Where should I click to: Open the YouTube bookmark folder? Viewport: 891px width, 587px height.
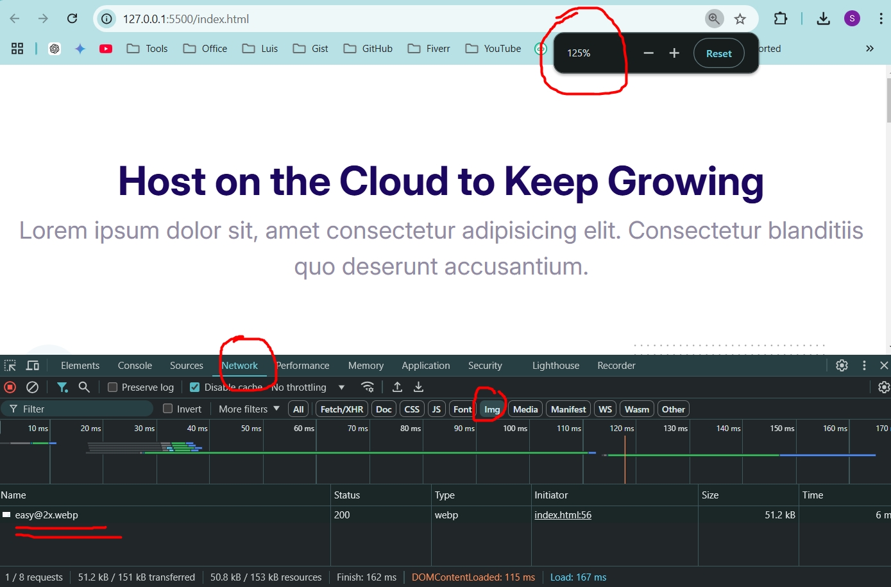click(493, 49)
